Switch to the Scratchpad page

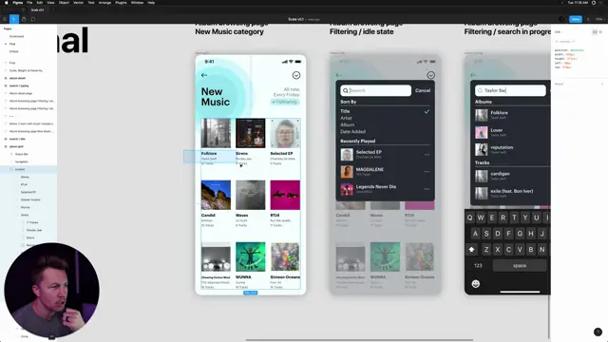[x=17, y=36]
